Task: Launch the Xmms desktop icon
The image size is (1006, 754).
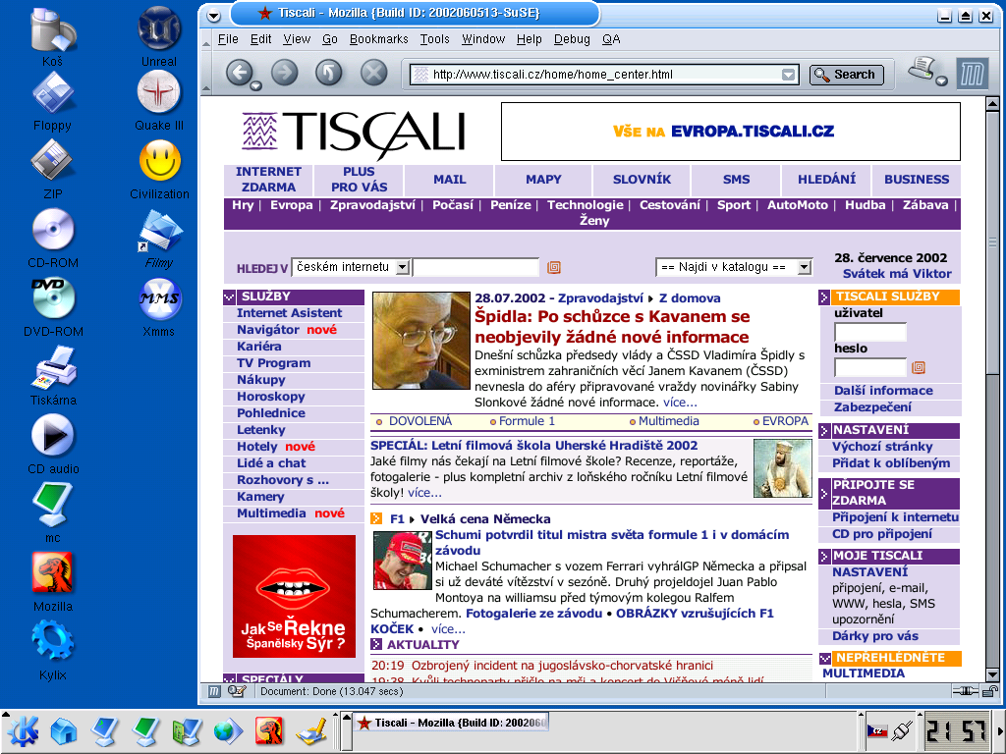Action: [159, 298]
